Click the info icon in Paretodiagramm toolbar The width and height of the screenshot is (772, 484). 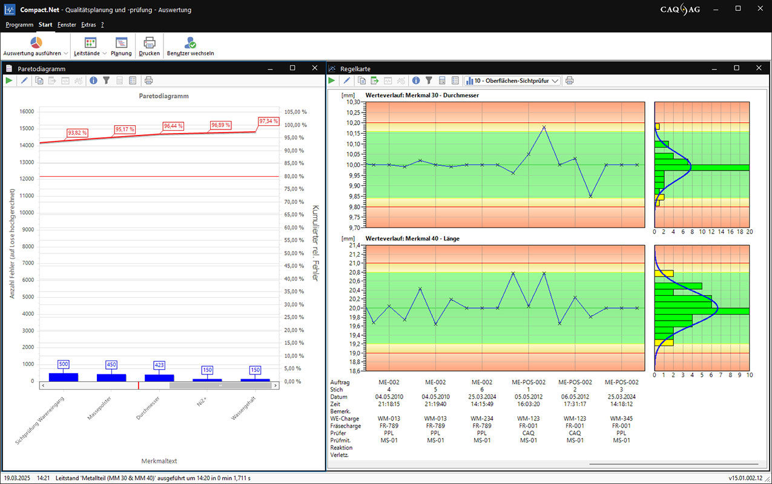pyautogui.click(x=93, y=80)
